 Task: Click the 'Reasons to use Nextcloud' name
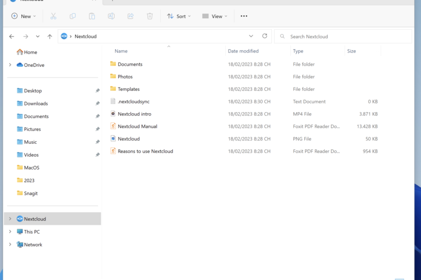coord(145,151)
